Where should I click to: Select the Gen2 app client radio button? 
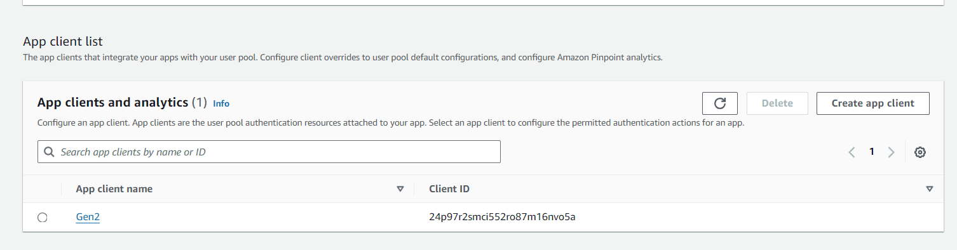coord(43,218)
